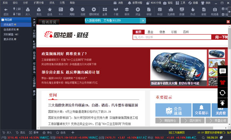This screenshot has width=231, height=140.
Task: Open the 资讯 menu
Action: pyautogui.click(x=52, y=3)
